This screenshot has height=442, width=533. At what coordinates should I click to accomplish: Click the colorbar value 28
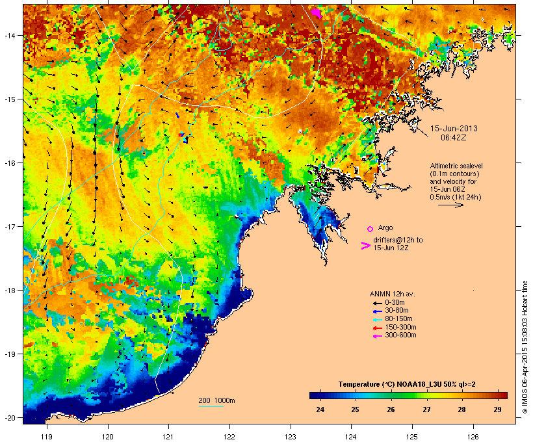[x=461, y=409]
